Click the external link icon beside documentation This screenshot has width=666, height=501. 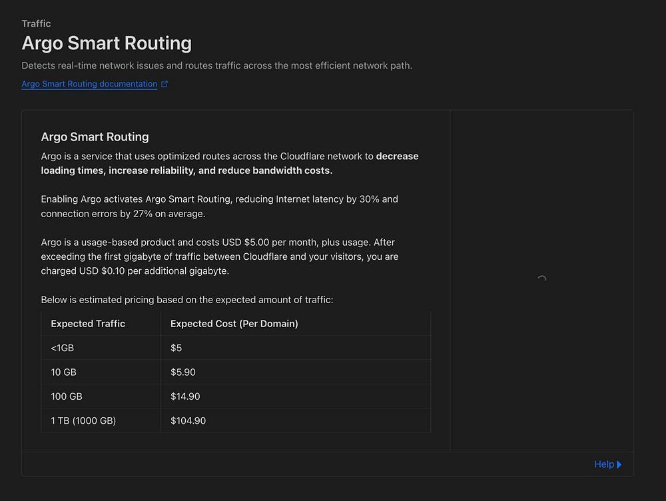pos(165,84)
